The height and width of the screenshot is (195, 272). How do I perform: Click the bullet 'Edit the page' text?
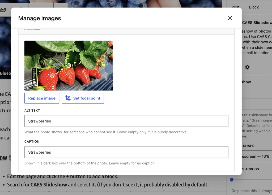[x=63, y=176]
